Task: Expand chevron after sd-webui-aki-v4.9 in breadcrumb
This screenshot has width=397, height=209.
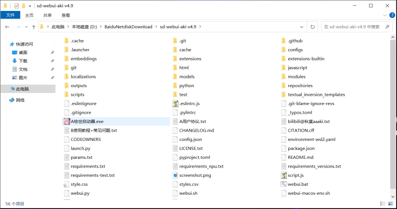Action: pyautogui.click(x=200, y=27)
